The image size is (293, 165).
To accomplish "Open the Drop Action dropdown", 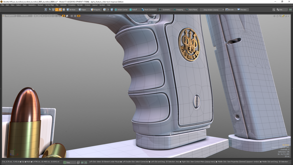I will click(x=212, y=10).
